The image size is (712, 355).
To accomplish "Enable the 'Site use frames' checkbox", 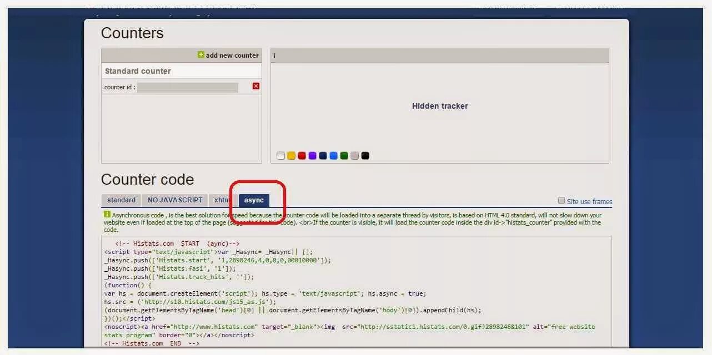I will (x=561, y=201).
